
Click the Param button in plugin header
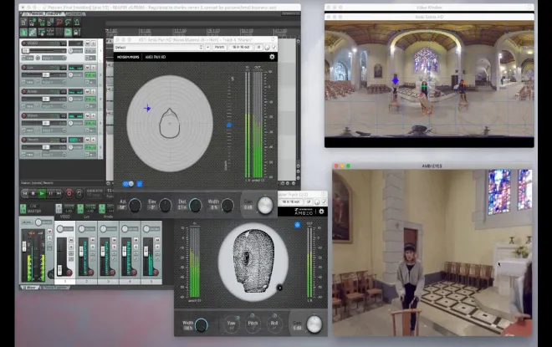219,48
